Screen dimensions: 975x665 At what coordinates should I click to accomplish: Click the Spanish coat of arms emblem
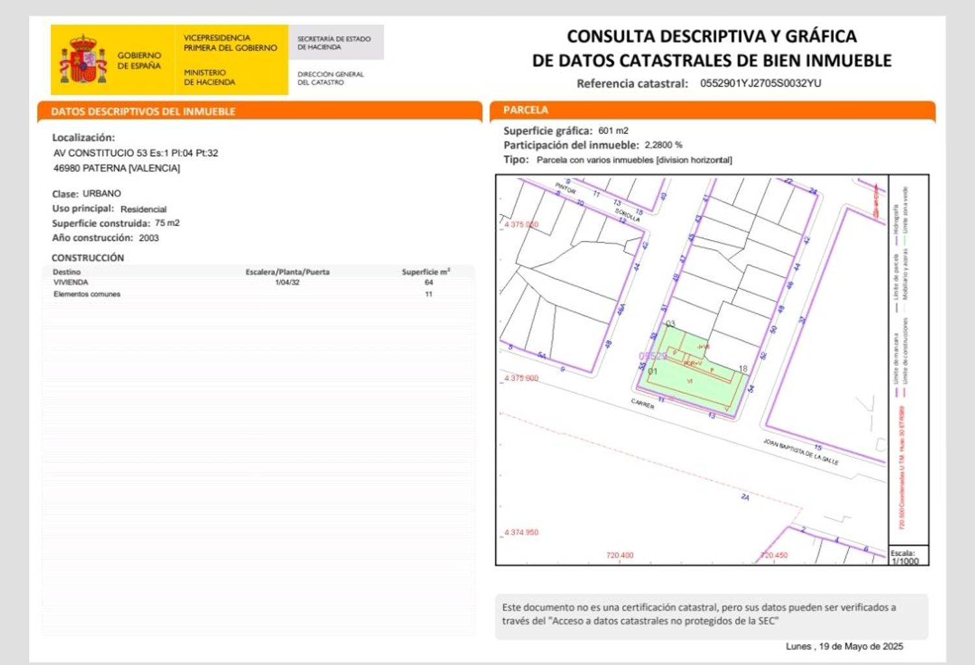pos(83,60)
